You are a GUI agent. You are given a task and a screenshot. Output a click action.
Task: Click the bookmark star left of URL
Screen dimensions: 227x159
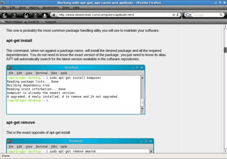pos(54,15)
